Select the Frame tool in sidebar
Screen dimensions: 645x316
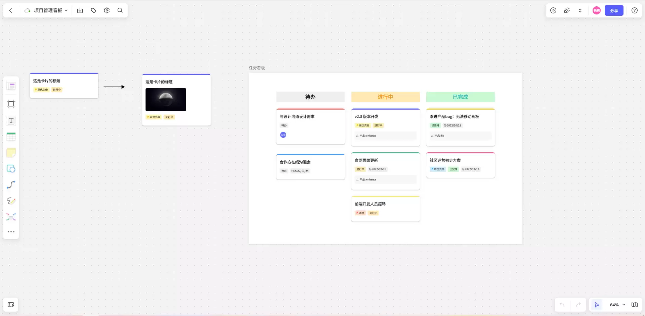(x=11, y=104)
